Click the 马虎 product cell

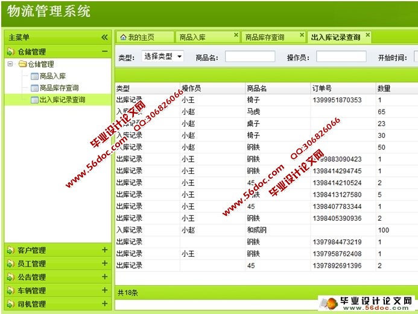(253, 112)
